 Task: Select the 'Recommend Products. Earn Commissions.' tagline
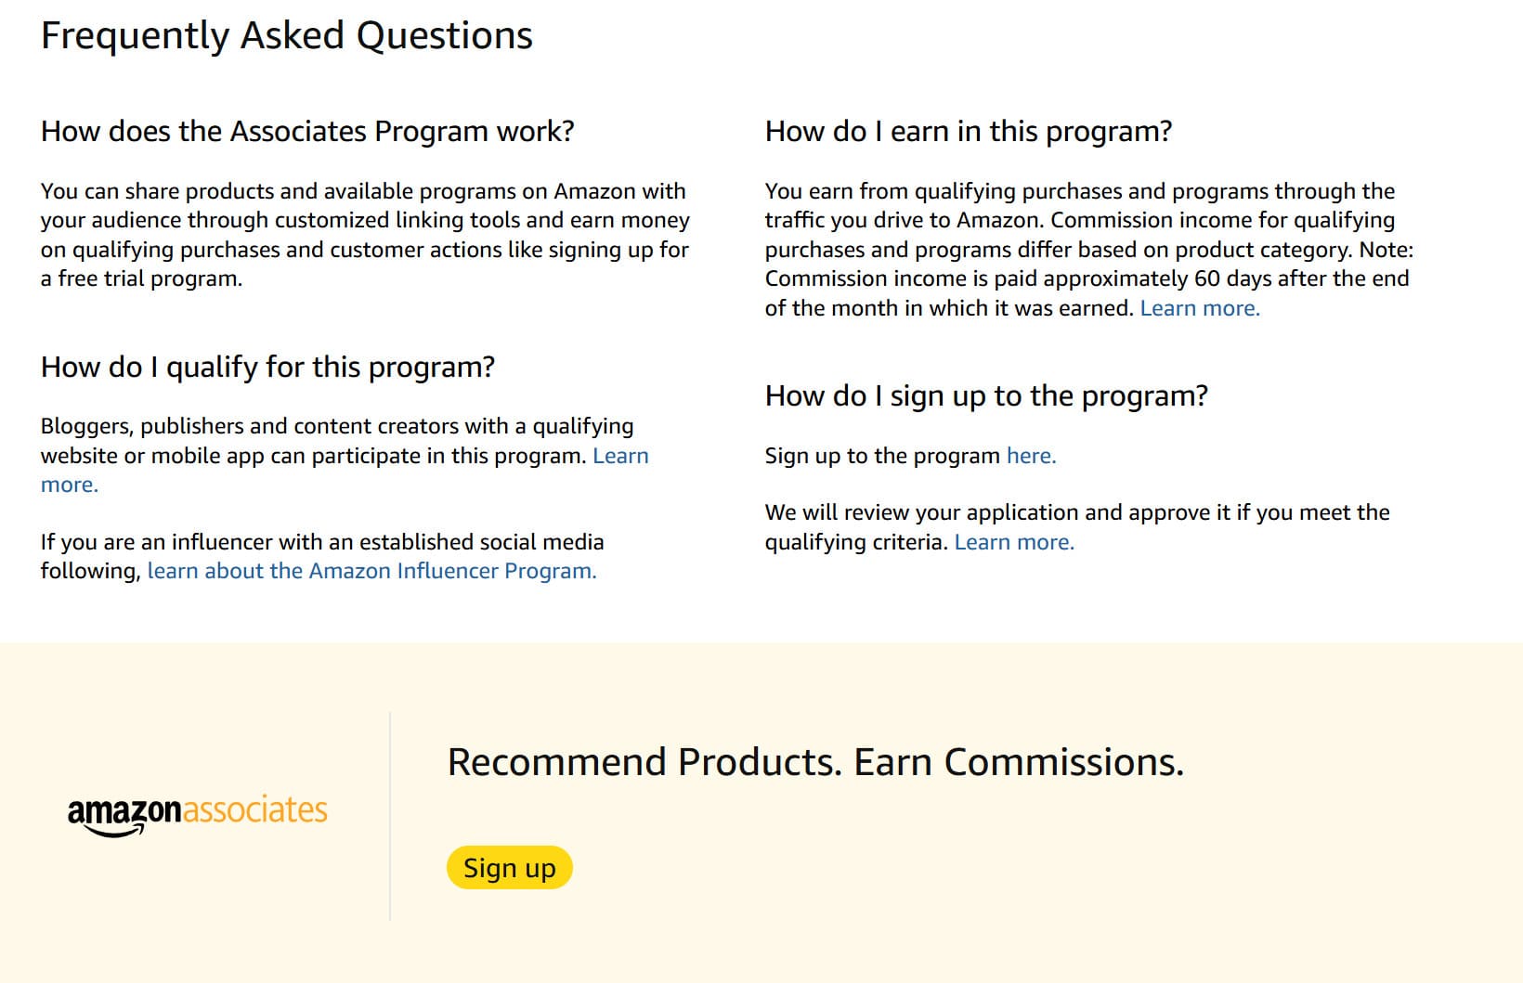click(815, 761)
